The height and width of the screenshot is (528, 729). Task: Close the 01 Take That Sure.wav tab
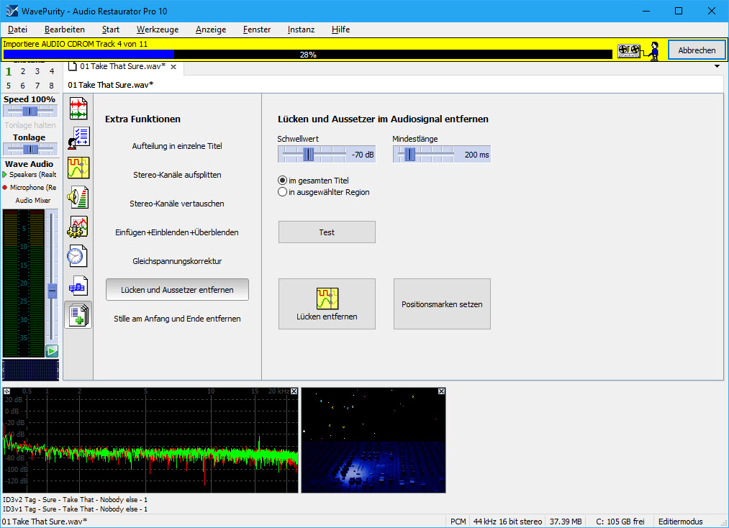click(173, 67)
